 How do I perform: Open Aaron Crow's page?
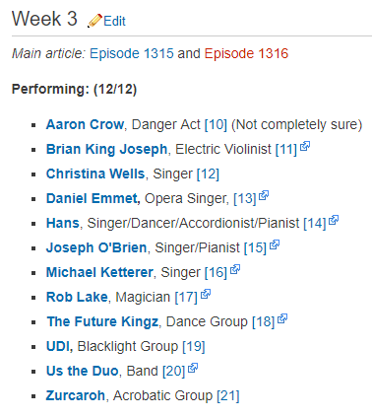(85, 124)
